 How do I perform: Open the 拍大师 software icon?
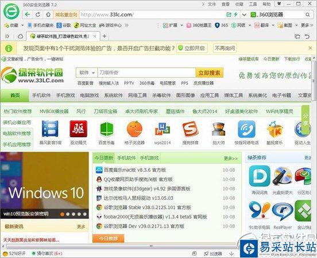pos(218,129)
